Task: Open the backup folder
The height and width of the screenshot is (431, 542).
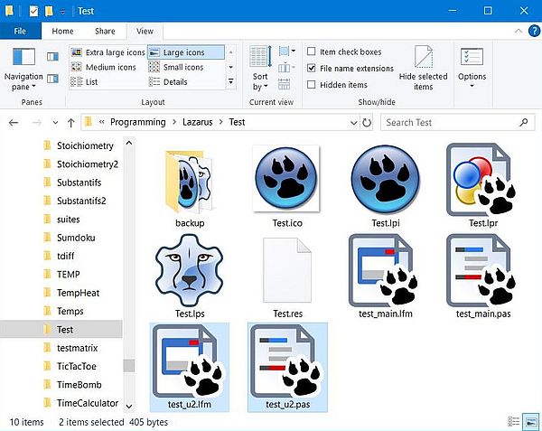Action: point(190,187)
